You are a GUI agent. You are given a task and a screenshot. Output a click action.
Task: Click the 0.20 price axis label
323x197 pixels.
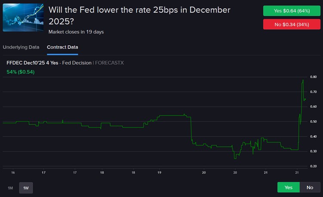tap(314, 166)
